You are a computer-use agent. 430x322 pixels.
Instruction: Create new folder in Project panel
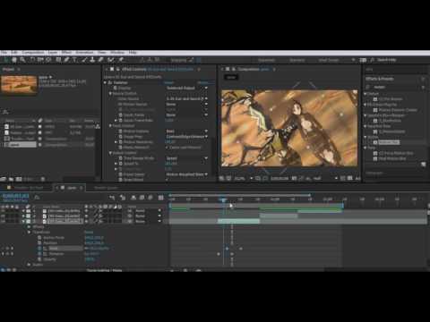pyautogui.click(x=11, y=179)
